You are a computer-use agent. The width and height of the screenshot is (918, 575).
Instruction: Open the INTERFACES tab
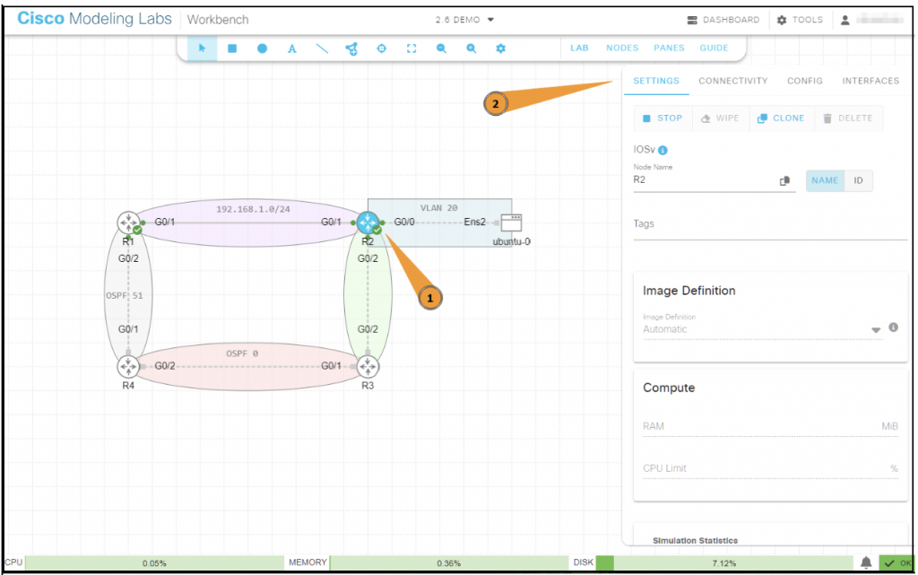coord(870,81)
